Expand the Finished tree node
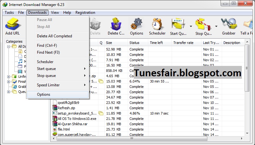Image resolution: width=255 pixels, height=145 pixels. [x=9, y=82]
